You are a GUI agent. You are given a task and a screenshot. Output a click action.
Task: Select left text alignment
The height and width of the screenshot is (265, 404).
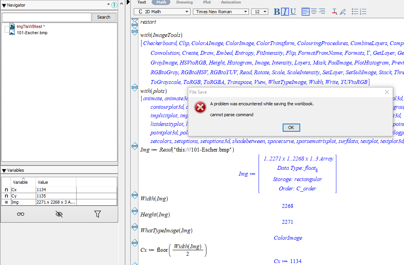click(x=306, y=12)
